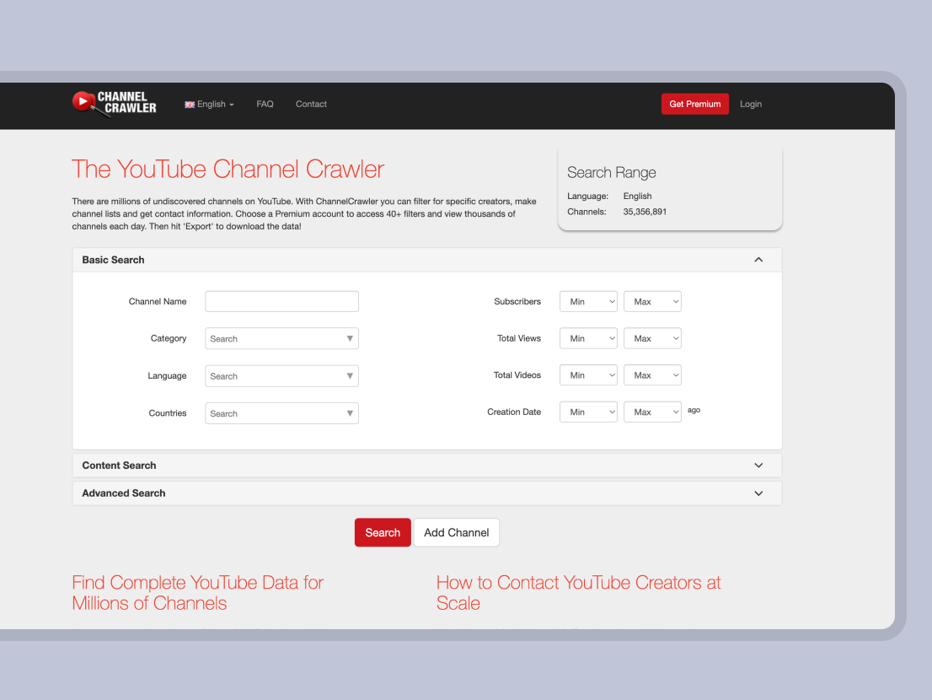The width and height of the screenshot is (932, 700).
Task: Click the Channel Crawler logo
Action: coord(114,104)
